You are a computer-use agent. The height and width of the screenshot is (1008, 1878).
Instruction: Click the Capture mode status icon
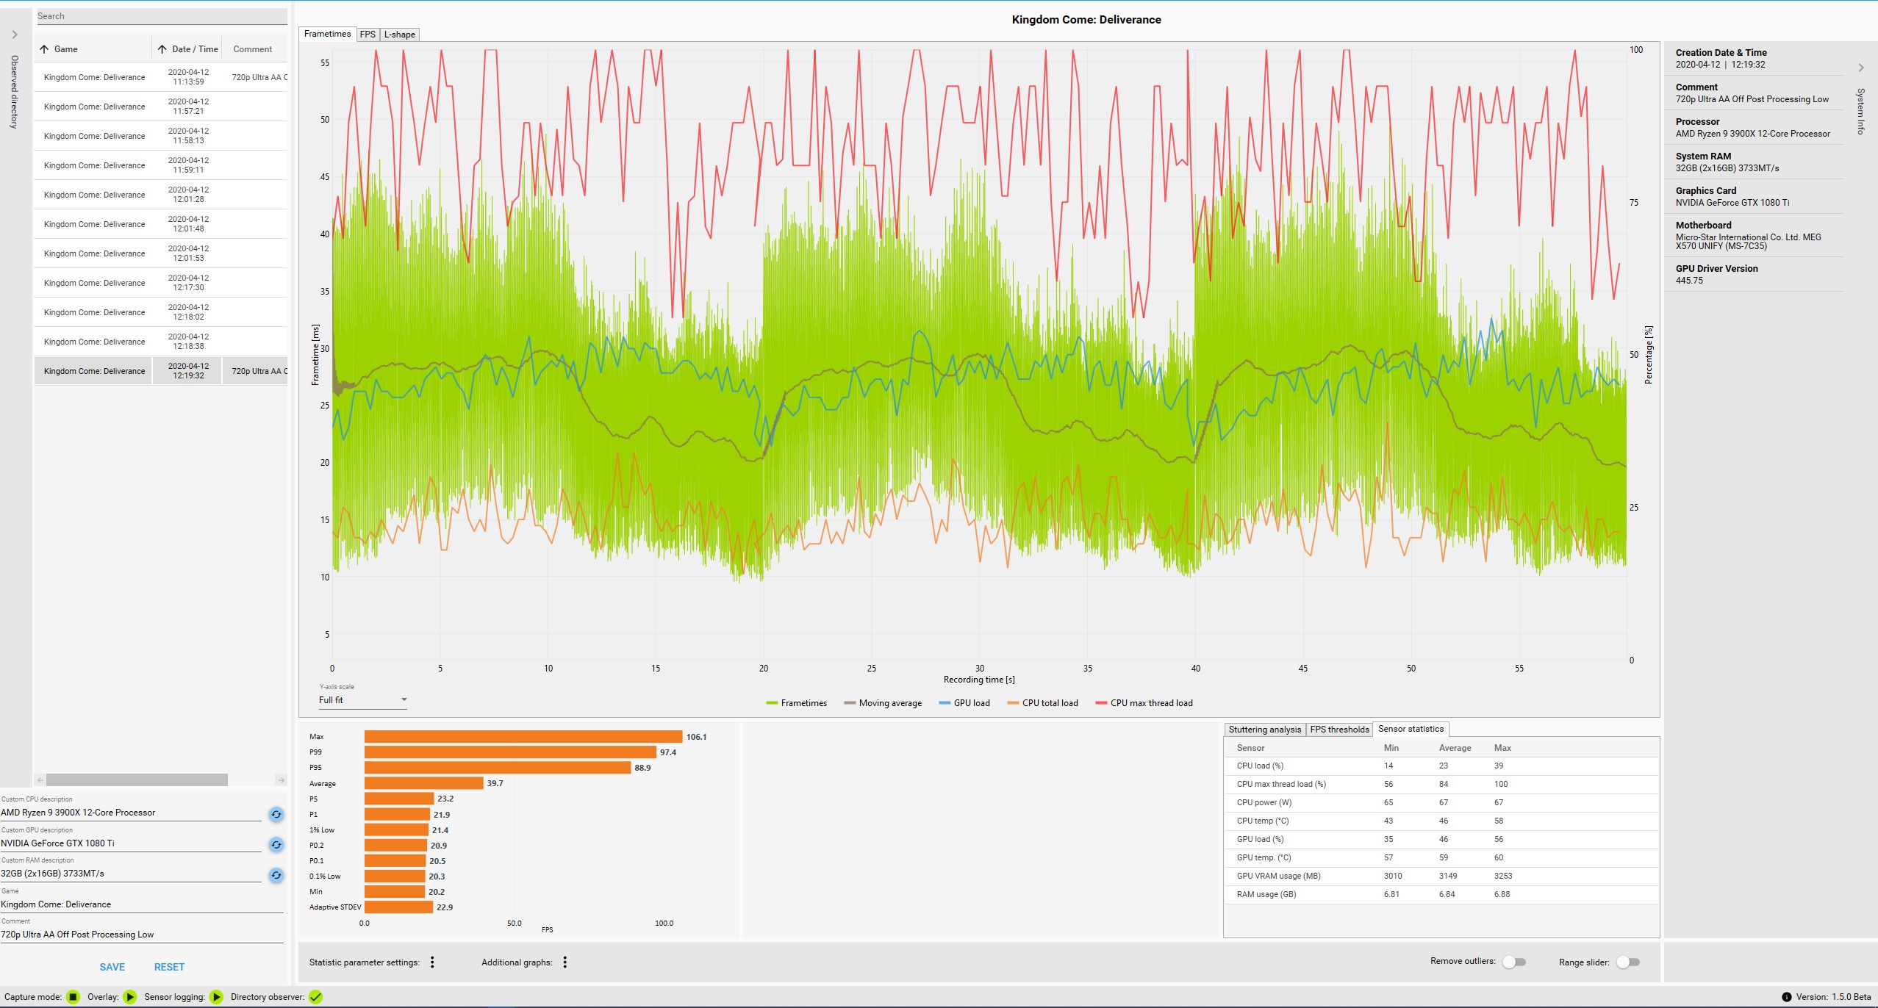pos(73,997)
